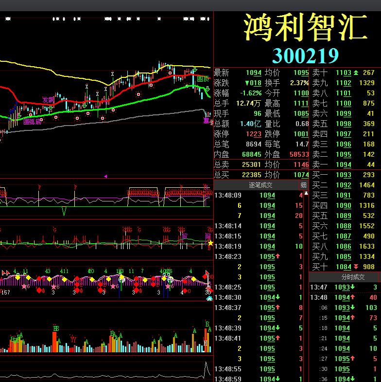Viewport: 381px width, 382px height.
Task: Click the 最新 price value 1094
Action: (254, 73)
